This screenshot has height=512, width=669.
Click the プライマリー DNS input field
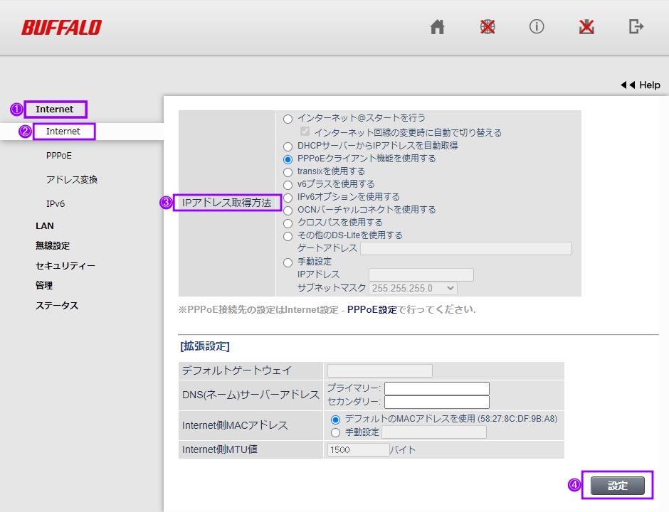click(x=437, y=388)
